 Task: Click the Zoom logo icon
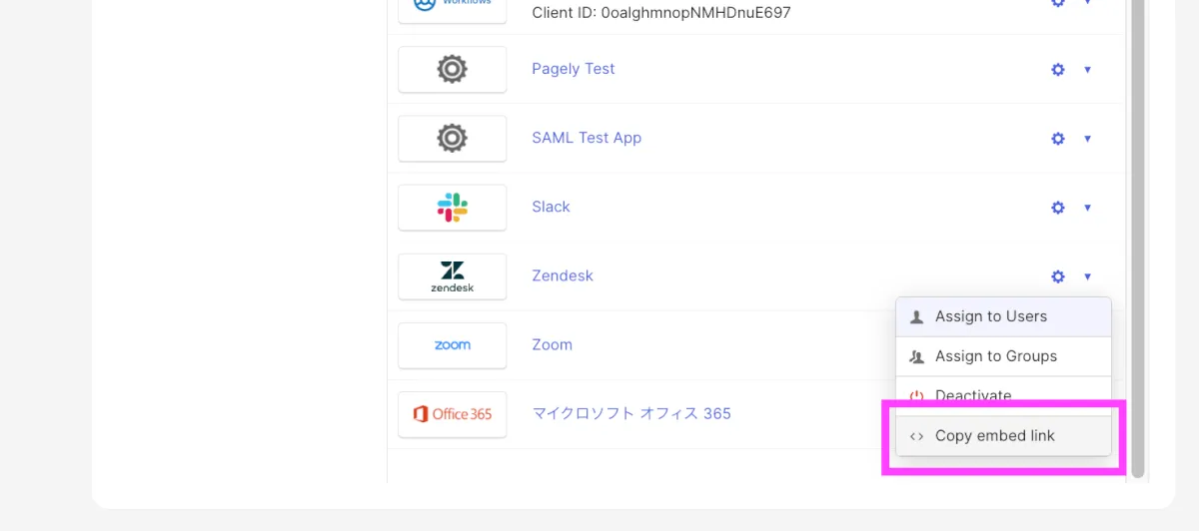[x=452, y=344]
